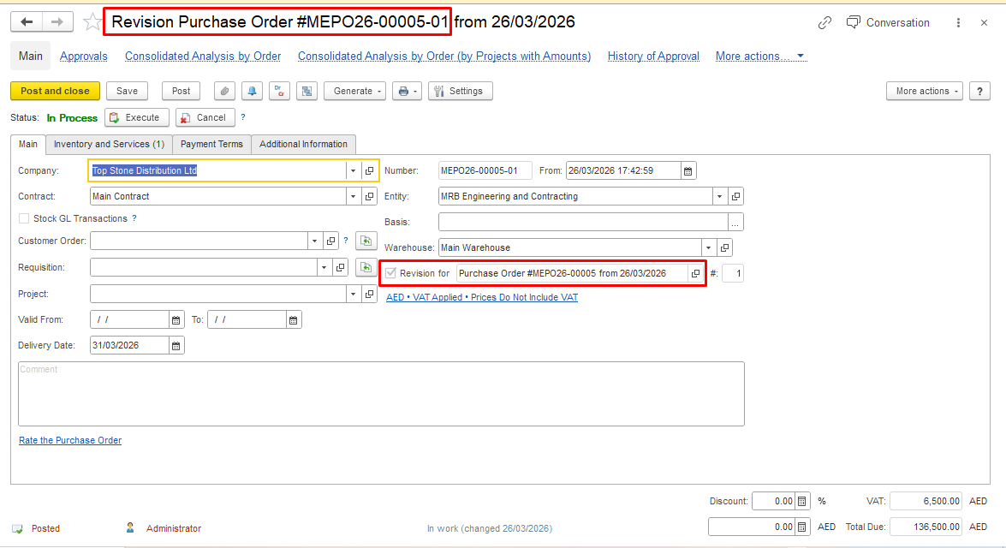Click the help question mark button

tap(979, 91)
